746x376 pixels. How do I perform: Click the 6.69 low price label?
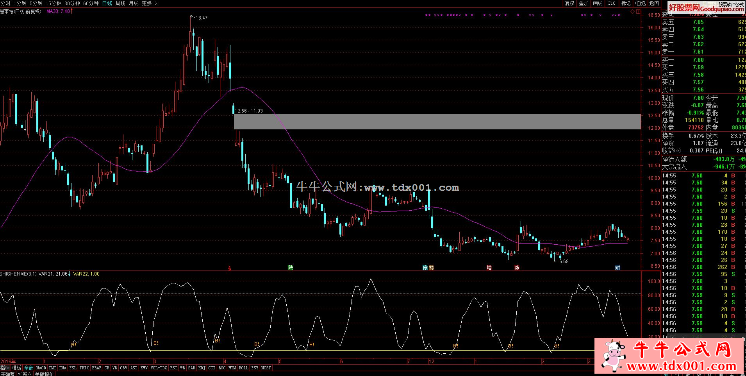point(564,261)
